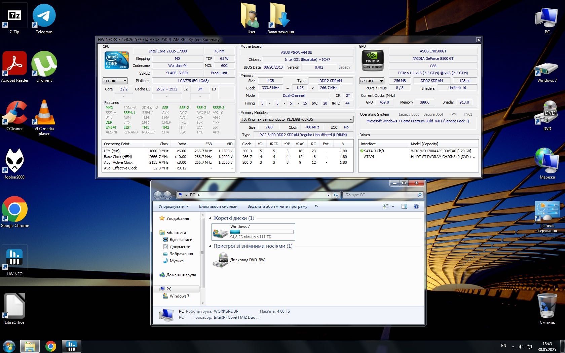The image size is (565, 353).
Task: Open the Мережа network desktop icon
Action: (x=547, y=164)
